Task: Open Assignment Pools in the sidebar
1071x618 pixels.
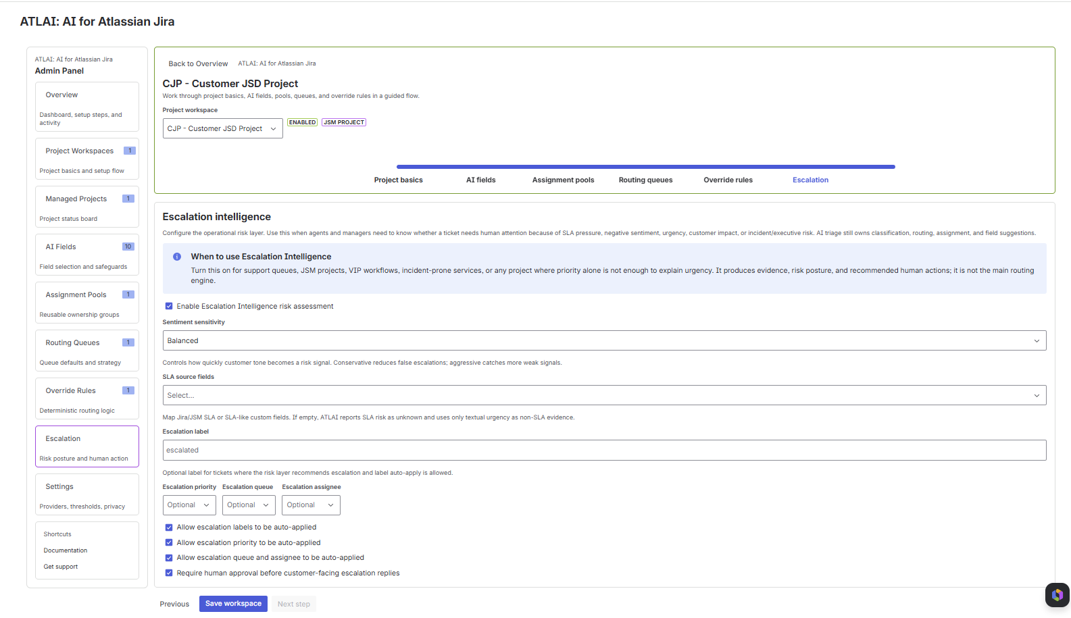Action: pyautogui.click(x=87, y=303)
